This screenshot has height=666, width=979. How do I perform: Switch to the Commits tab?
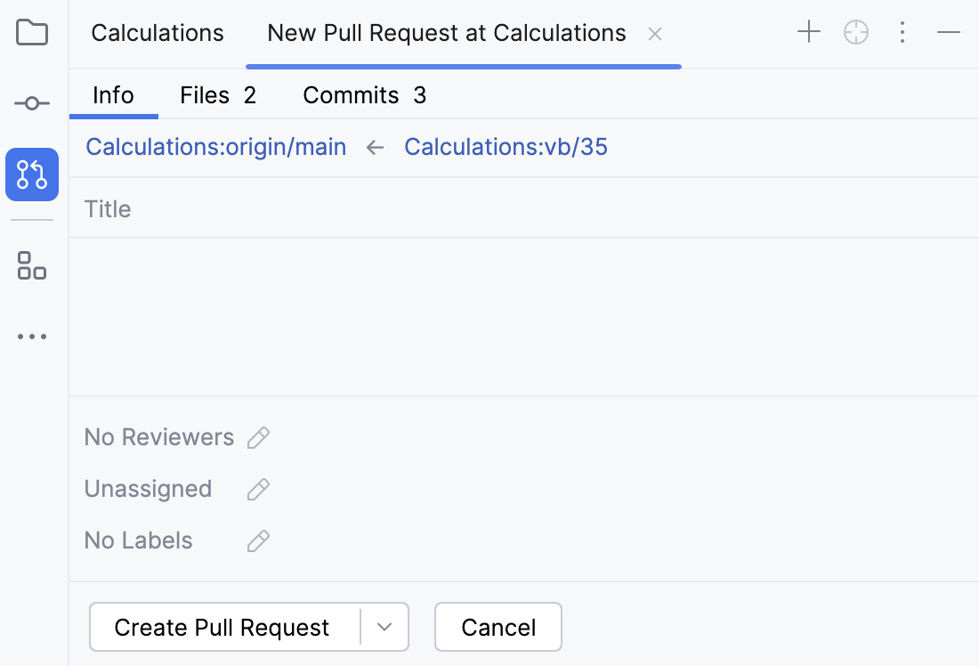click(363, 95)
